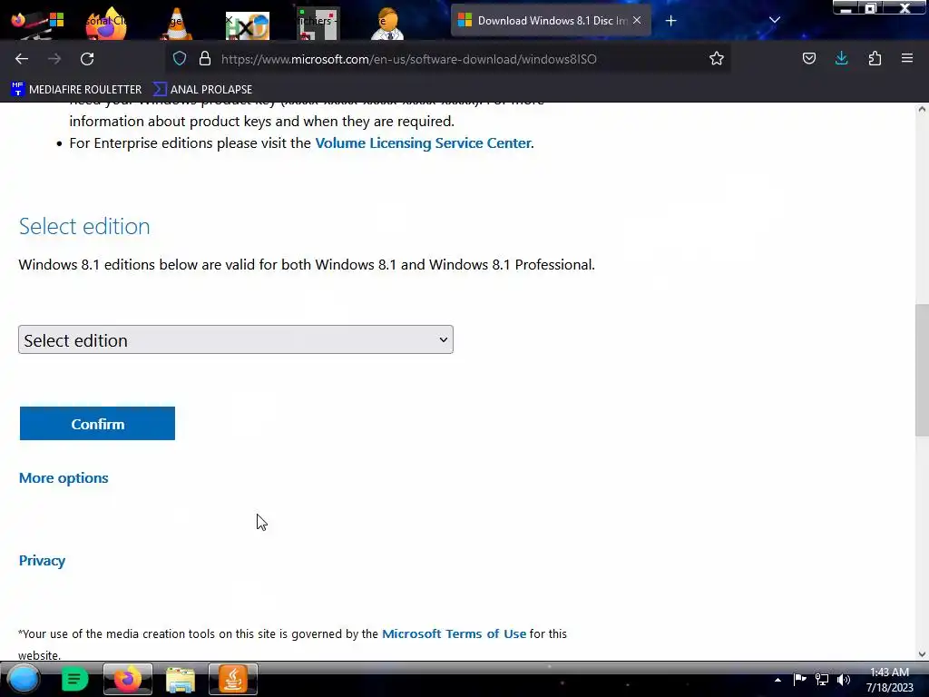Screen dimensions: 929x697
Task: Open the tracking protection shield panel
Action: [x=180, y=58]
